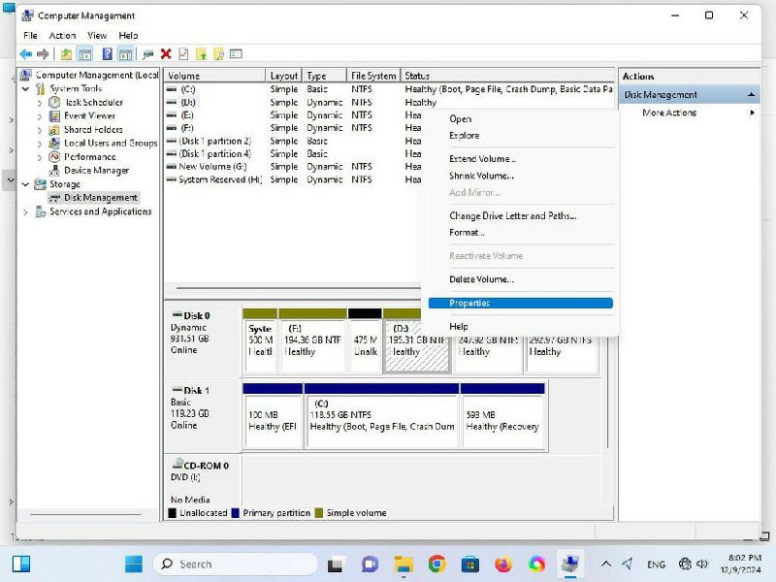
Task: Launch Google Chrome from taskbar
Action: [436, 564]
